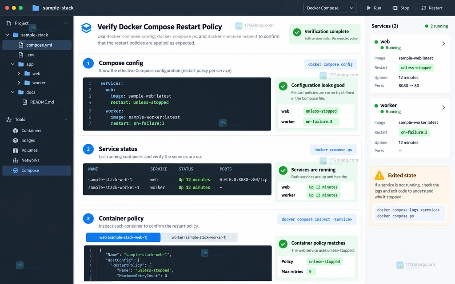Click the docker compose ps command chip
The height and width of the screenshot is (284, 455).
pos(333,150)
